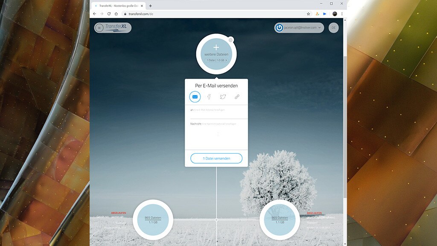437x246 pixels.
Task: Click the plus icon to add files
Action: point(216,48)
